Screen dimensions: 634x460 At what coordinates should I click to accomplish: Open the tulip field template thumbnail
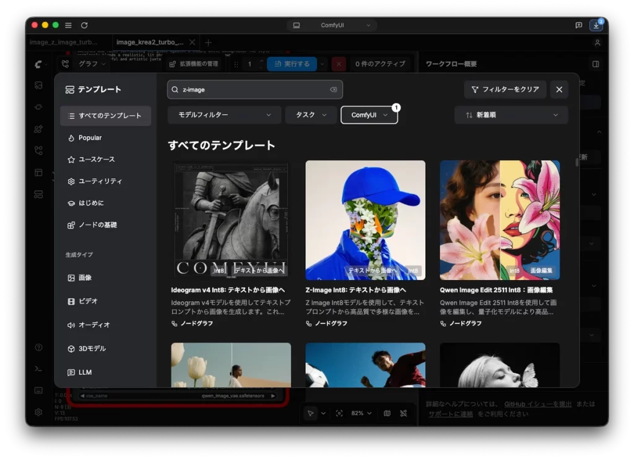click(231, 365)
